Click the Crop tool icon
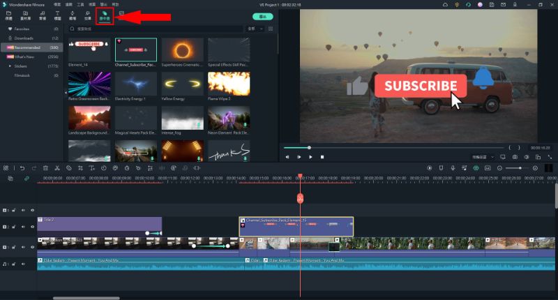The image size is (558, 300). pyautogui.click(x=80, y=168)
